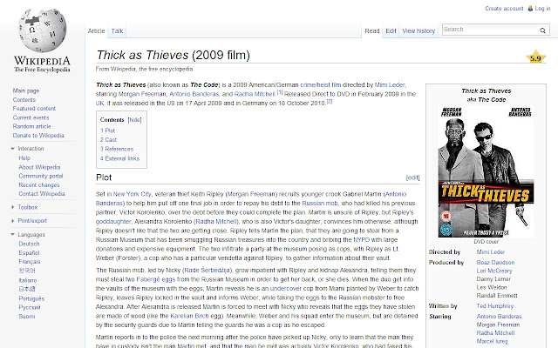Screen dimensions: 558x348
Task: Open Boaz Davidson in infobox
Action: pyautogui.click(x=495, y=263)
